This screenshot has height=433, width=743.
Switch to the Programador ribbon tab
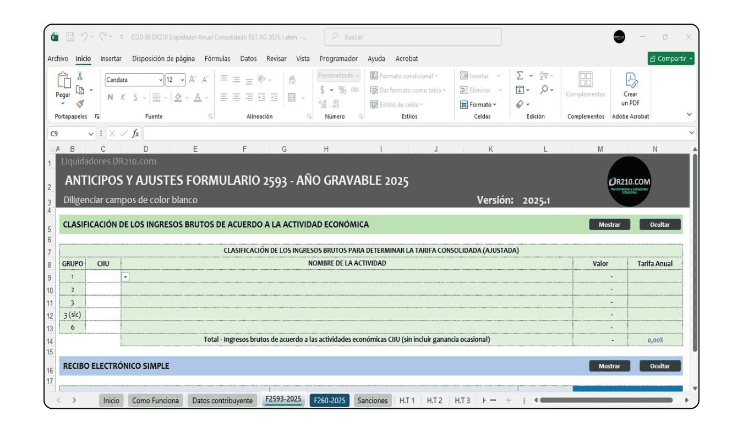[x=338, y=59]
